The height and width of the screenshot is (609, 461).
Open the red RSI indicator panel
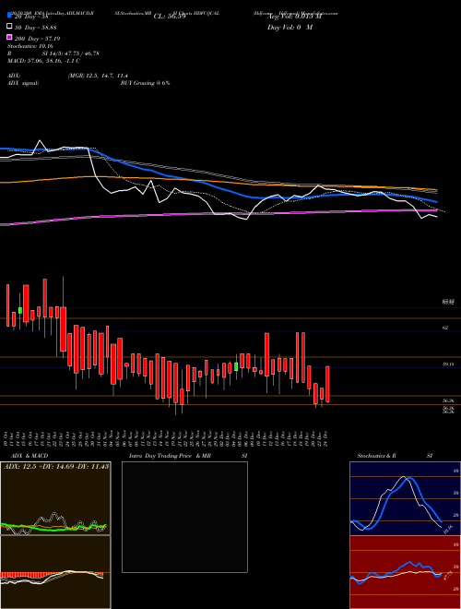click(x=405, y=572)
